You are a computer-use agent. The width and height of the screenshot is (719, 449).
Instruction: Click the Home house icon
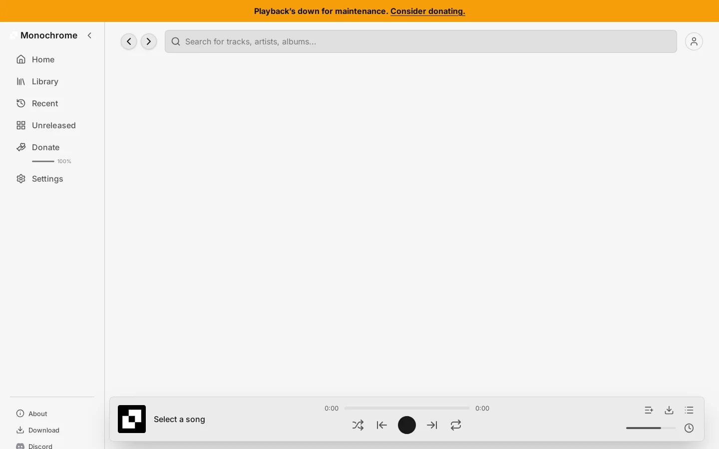21,59
